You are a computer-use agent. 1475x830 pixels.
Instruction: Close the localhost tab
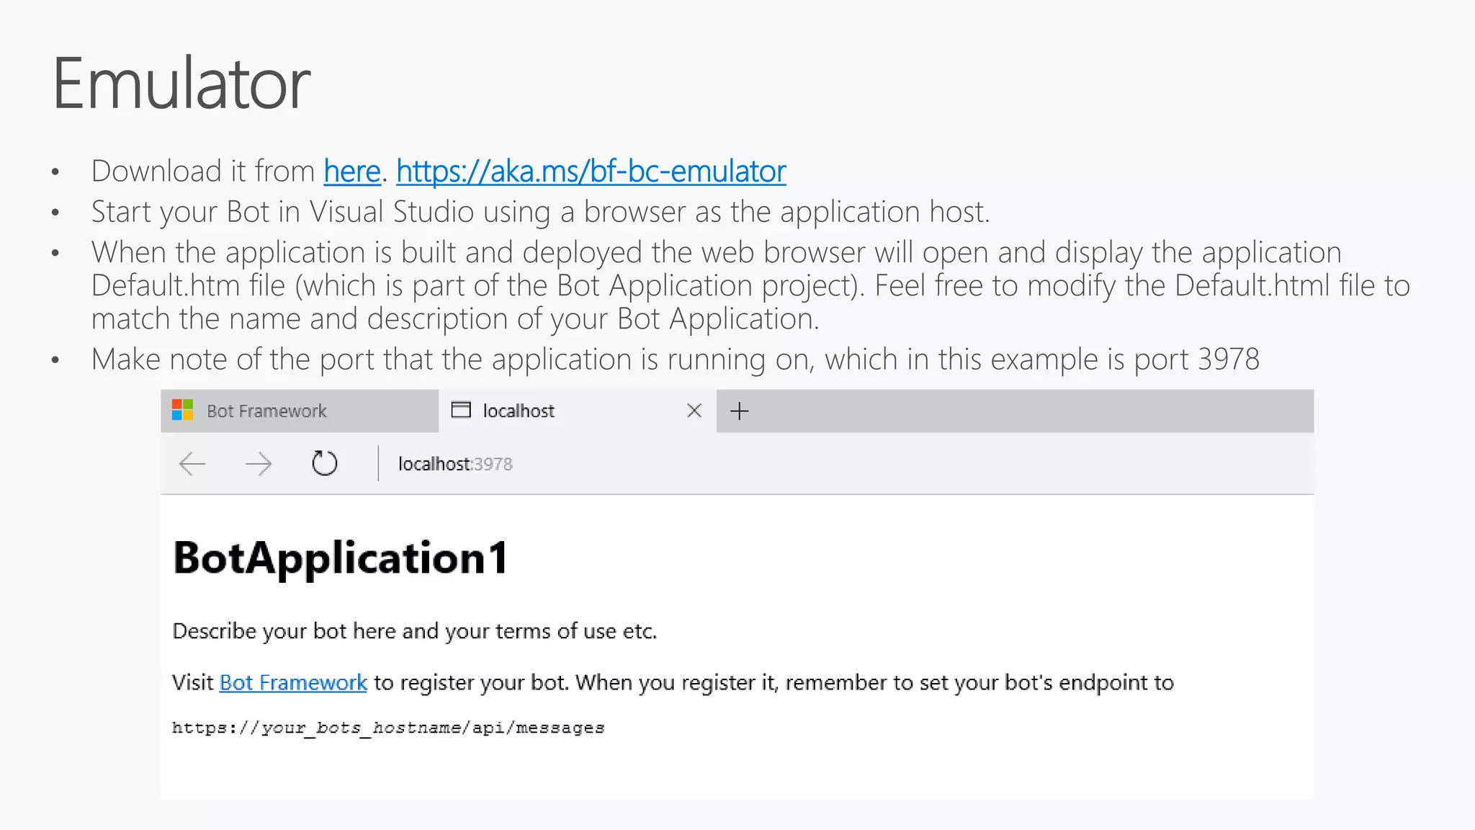(x=694, y=411)
